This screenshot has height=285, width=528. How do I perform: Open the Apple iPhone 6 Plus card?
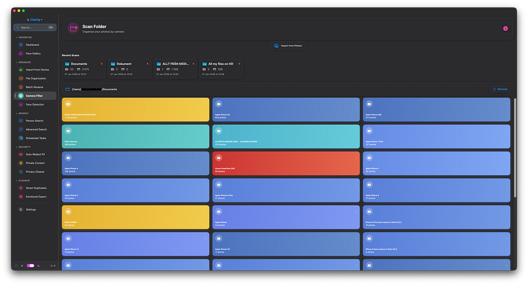(286, 190)
